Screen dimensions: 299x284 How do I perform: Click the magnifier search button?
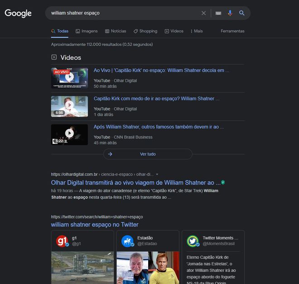click(x=241, y=13)
